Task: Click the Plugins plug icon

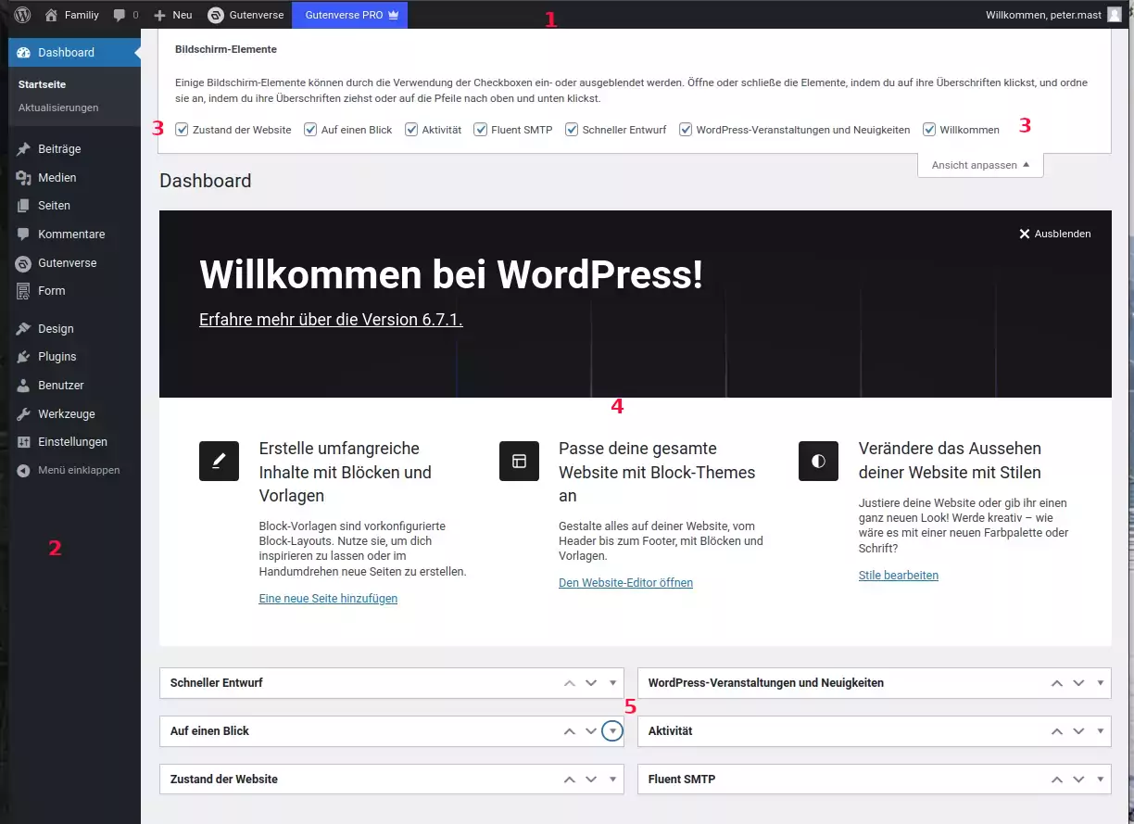Action: coord(24,357)
